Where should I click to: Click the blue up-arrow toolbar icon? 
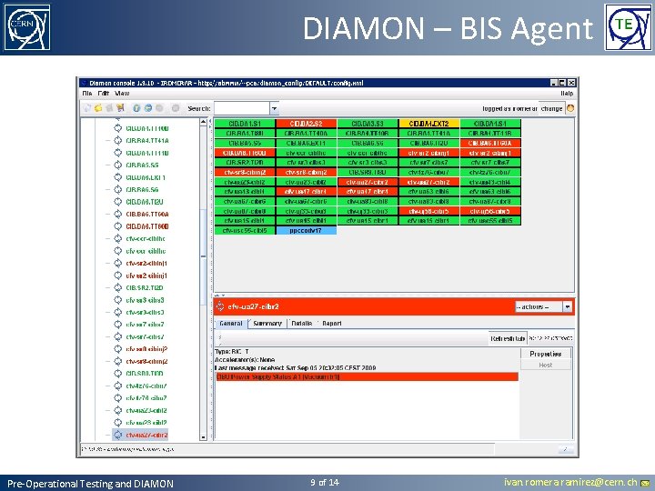click(136, 108)
